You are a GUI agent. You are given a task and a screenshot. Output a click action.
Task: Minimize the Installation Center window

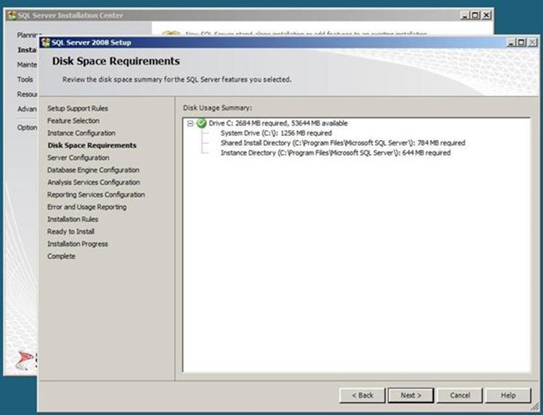tap(465, 15)
